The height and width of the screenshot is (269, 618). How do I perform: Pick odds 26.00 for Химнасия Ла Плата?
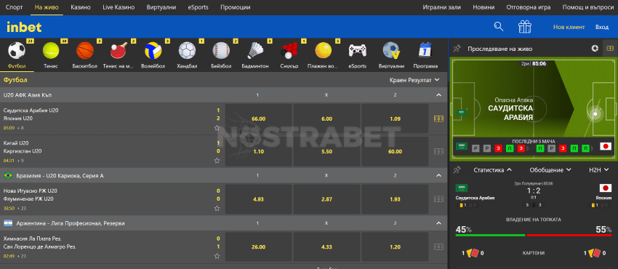[259, 247]
